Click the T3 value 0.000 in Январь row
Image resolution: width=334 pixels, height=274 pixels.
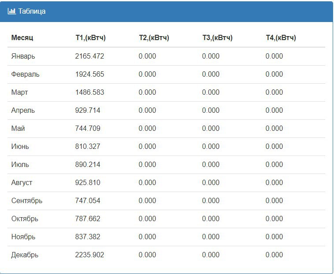(211, 56)
